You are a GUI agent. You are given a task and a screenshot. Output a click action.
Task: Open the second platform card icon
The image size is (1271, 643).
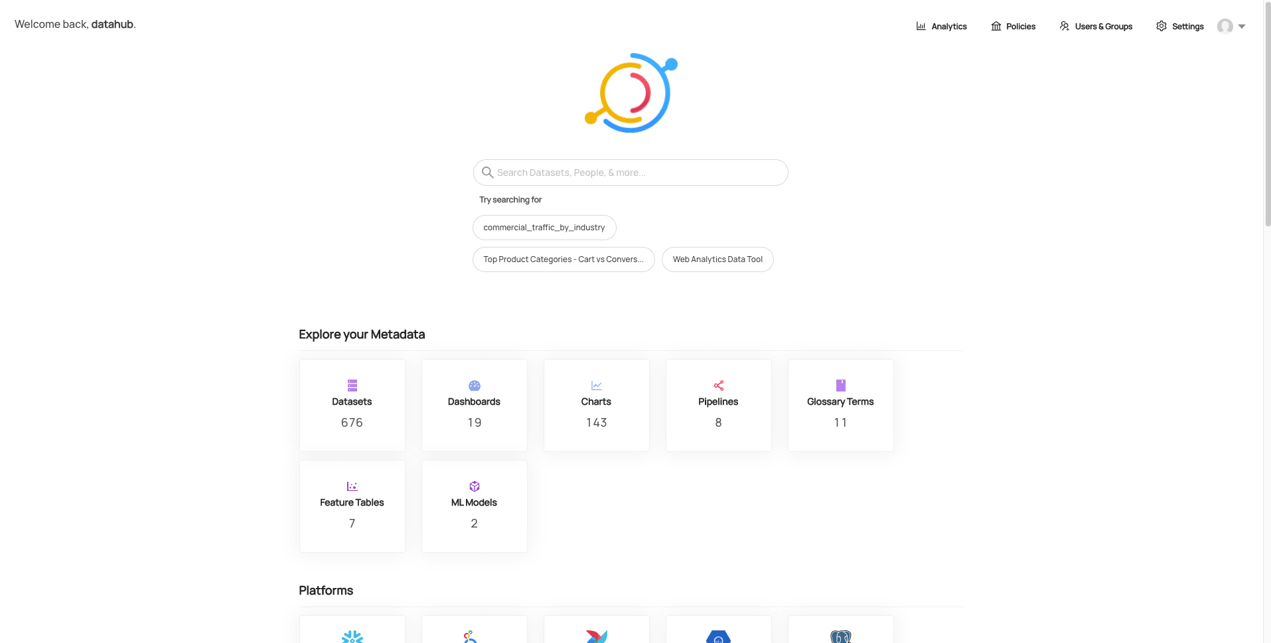click(x=470, y=637)
